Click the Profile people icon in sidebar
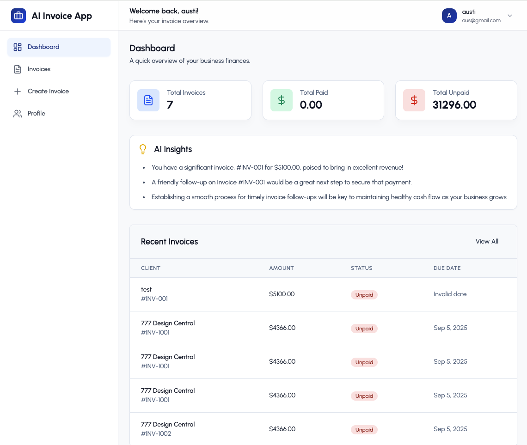 [18, 114]
